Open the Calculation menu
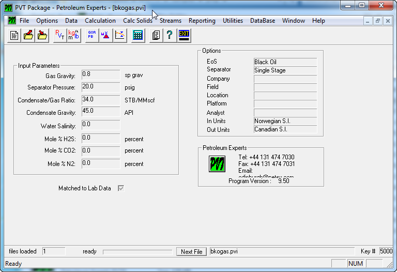397x272 pixels. pos(100,21)
